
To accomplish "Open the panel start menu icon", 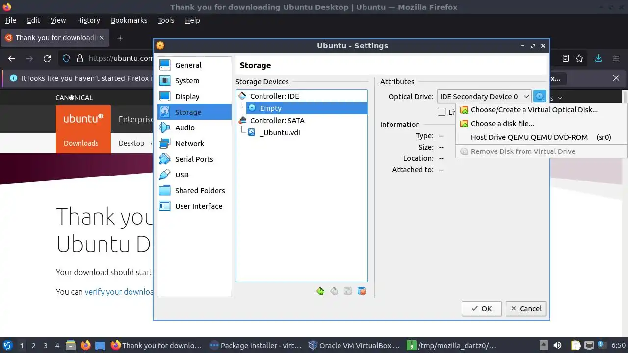I will (x=8, y=345).
